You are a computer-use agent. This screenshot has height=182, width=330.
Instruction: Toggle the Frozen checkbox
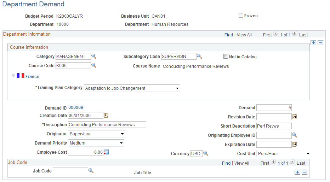[x=241, y=16]
